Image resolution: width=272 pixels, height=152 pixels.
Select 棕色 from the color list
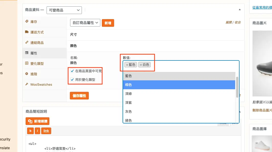179,85
